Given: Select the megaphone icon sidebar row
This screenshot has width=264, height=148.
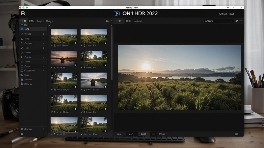Looking at the screenshot, I should coord(33,34).
